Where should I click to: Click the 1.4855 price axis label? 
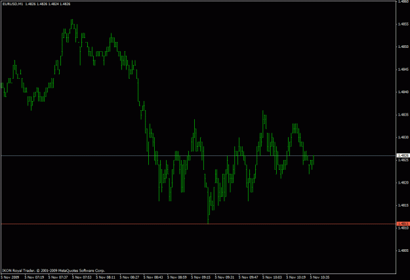pos(403,24)
